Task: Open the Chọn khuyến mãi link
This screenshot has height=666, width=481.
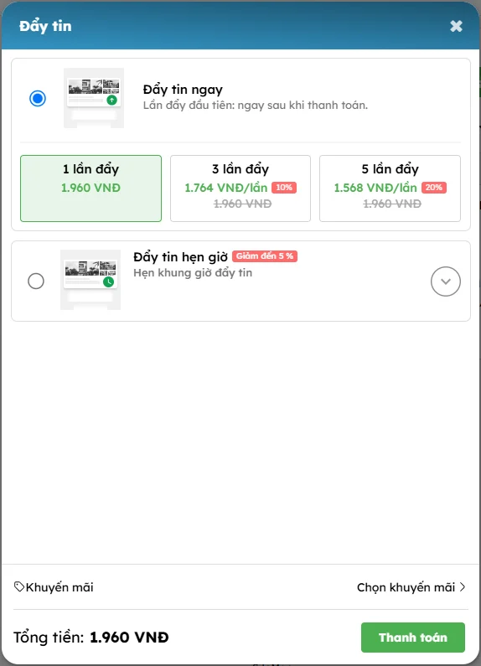Action: (x=406, y=587)
